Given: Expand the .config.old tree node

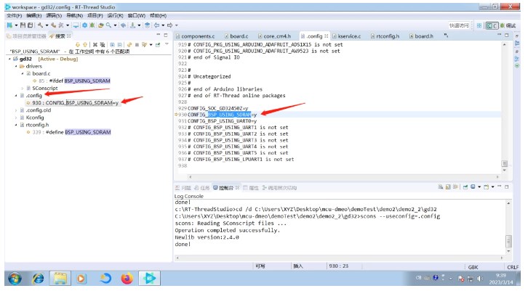Looking at the screenshot, I should pos(16,110).
